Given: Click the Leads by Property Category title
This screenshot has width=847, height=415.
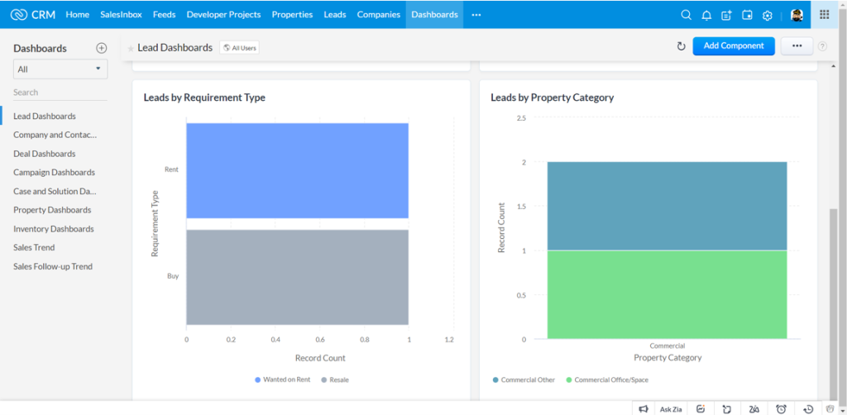Looking at the screenshot, I should pyautogui.click(x=552, y=98).
